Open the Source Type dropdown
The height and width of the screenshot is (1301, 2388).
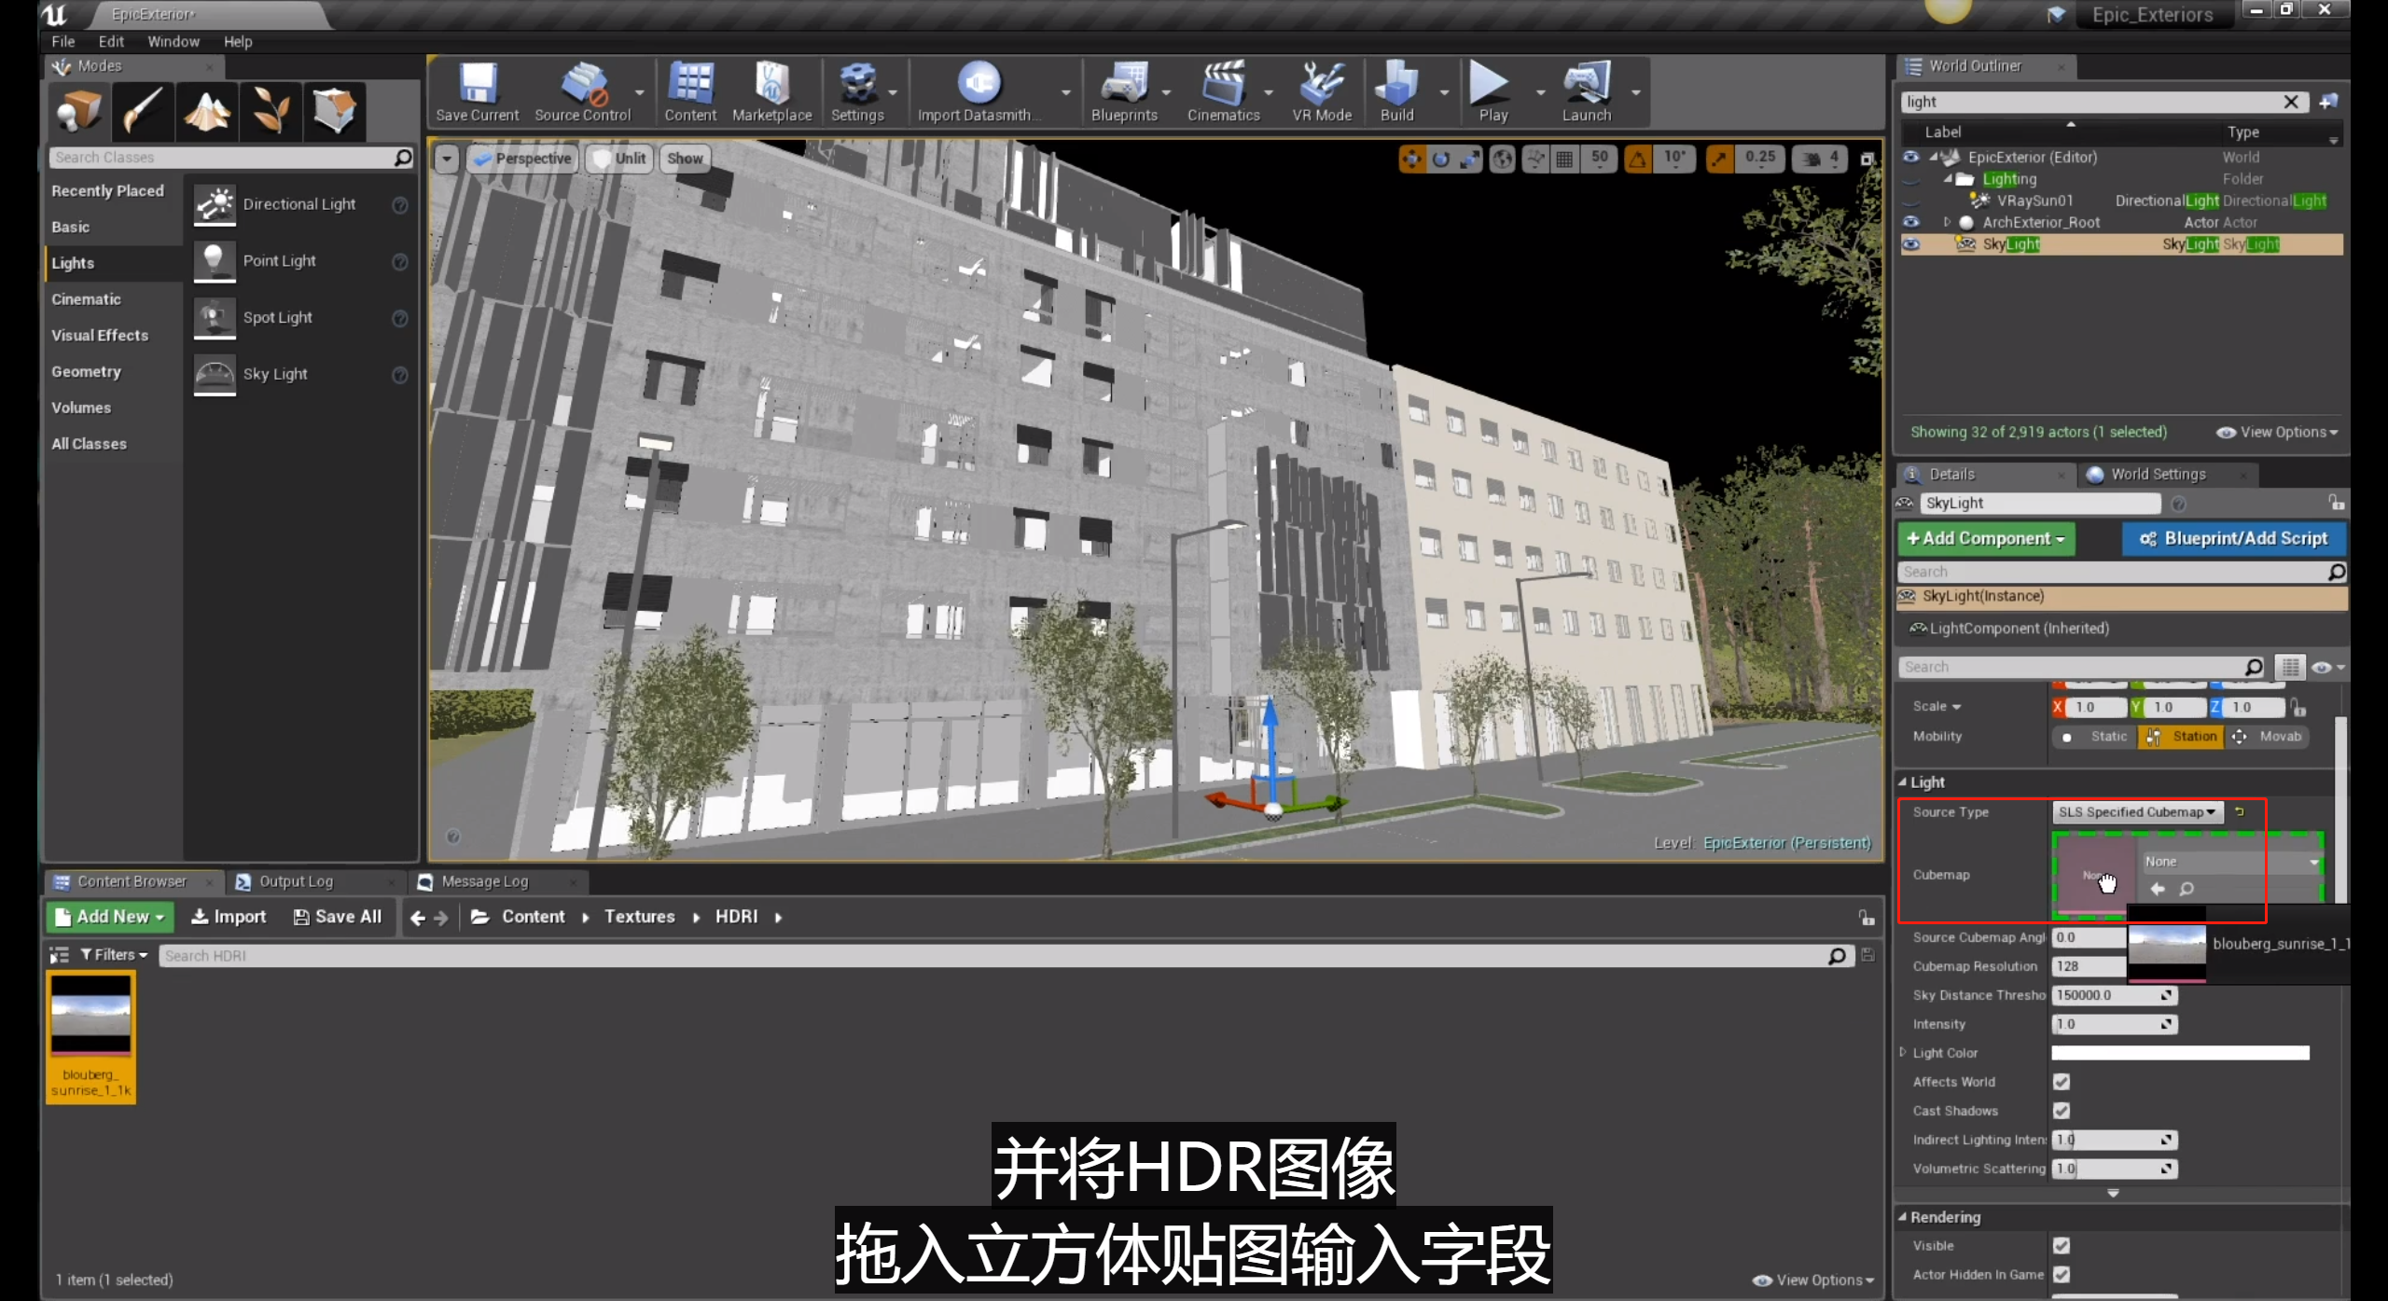point(2136,812)
